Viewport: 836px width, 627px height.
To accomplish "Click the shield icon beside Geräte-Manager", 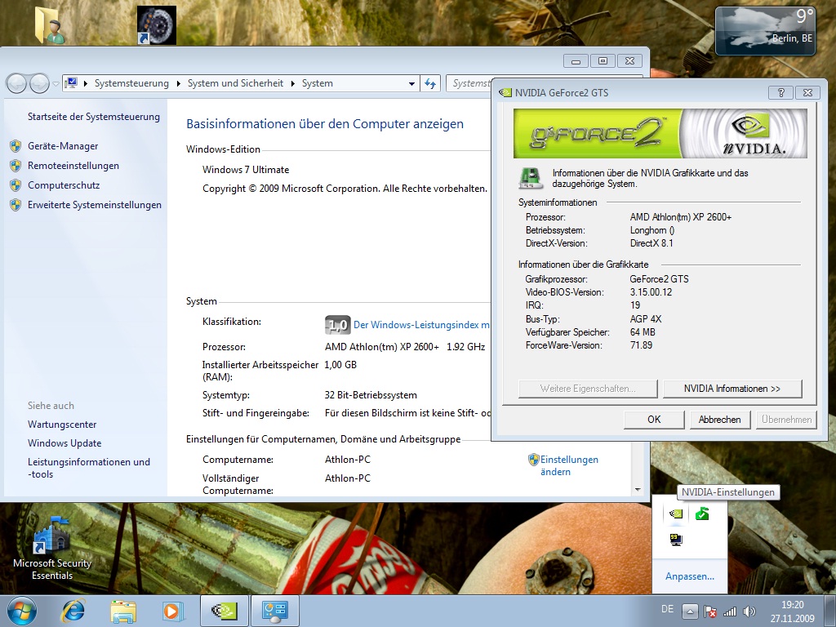I will (x=16, y=146).
